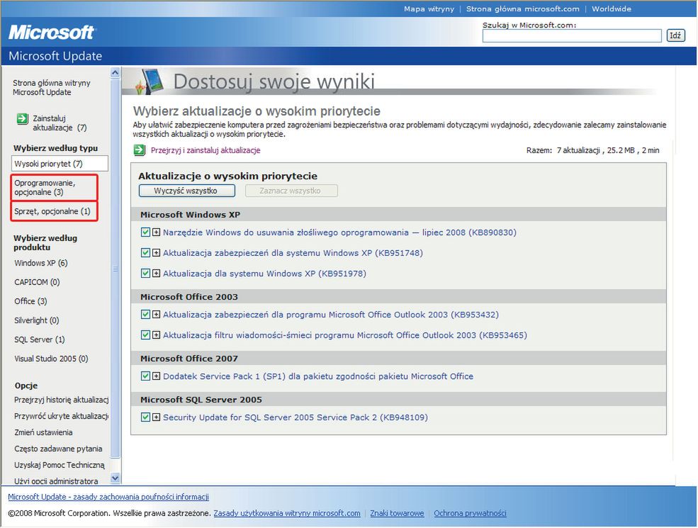Open Mapa witryny link in top bar
698x528 pixels.
pyautogui.click(x=429, y=9)
